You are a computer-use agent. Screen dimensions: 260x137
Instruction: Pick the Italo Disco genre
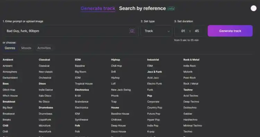point(45,96)
